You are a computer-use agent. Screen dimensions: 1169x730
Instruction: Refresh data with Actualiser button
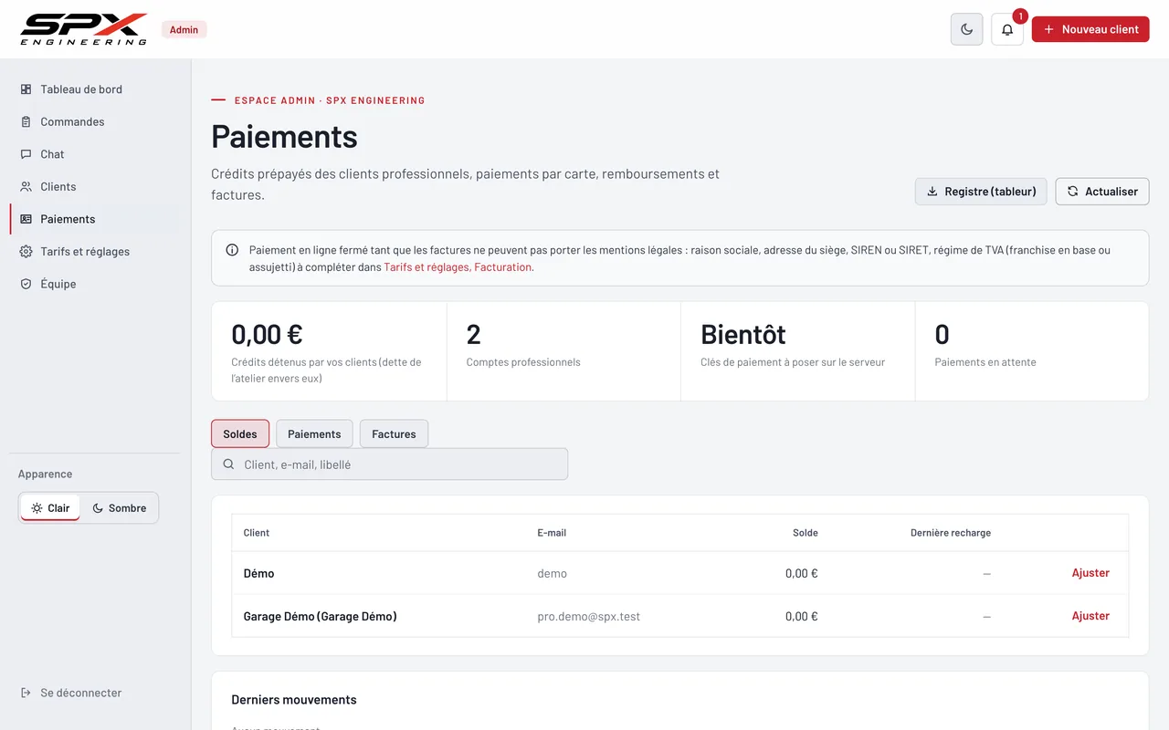coord(1102,192)
